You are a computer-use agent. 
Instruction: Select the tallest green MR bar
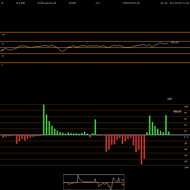point(44,120)
